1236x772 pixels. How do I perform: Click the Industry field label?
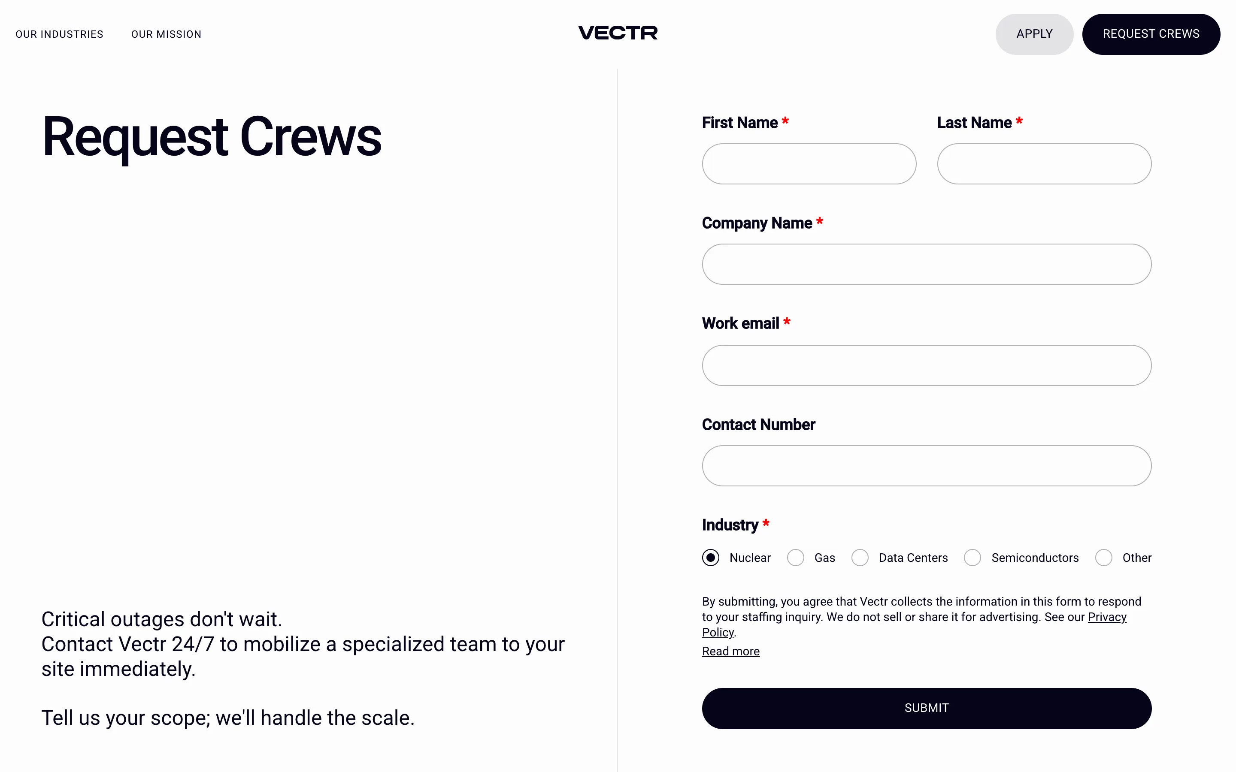(730, 525)
